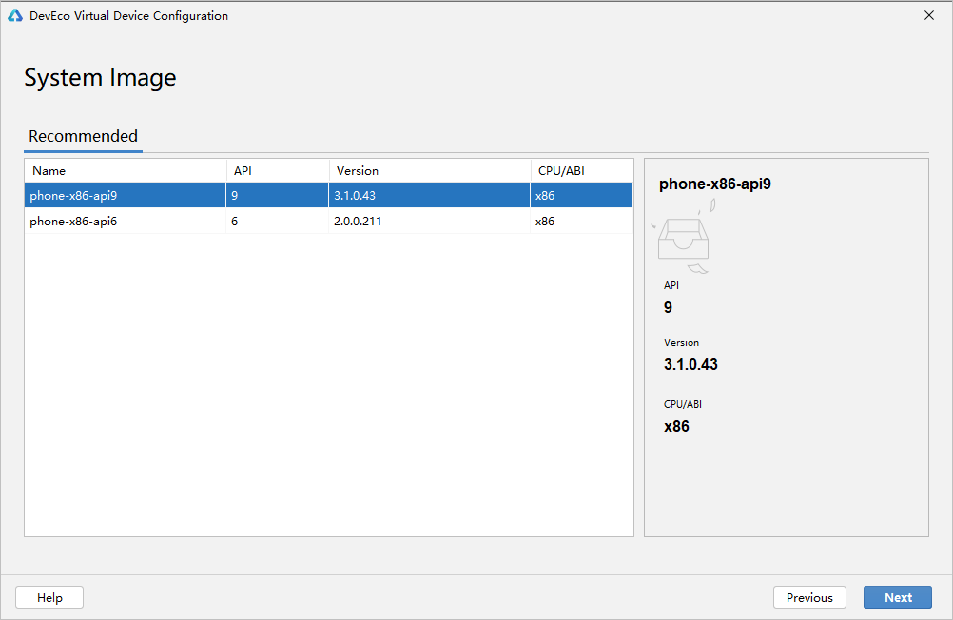This screenshot has height=620, width=953.
Task: Click the API column header
Action: (277, 171)
